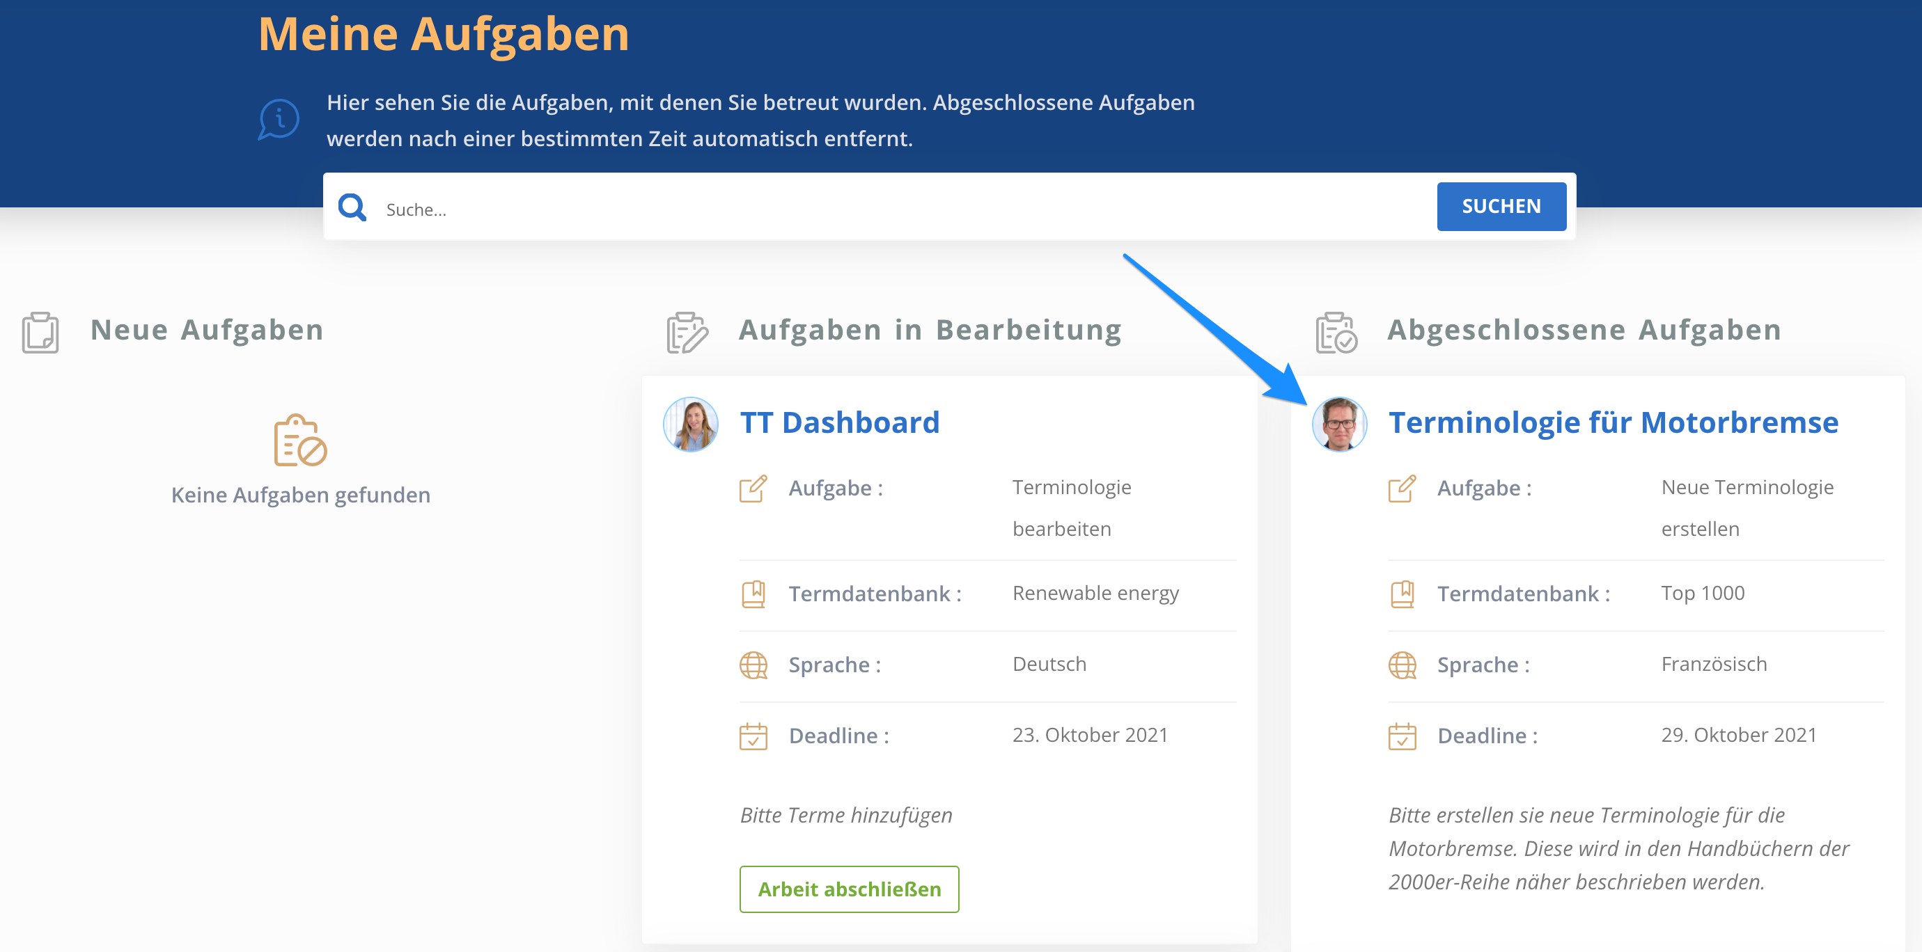Click the Neue Aufgaben column heading
The width and height of the screenshot is (1922, 952).
point(208,331)
